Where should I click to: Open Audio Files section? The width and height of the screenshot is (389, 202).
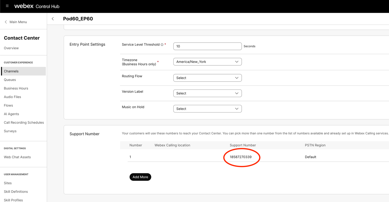(x=12, y=97)
